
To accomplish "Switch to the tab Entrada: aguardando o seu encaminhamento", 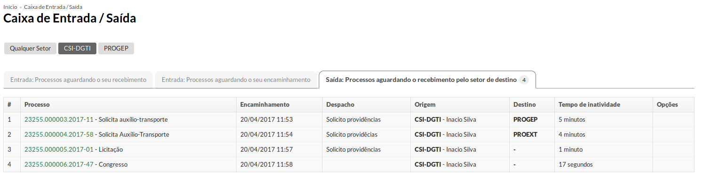I will coord(236,80).
